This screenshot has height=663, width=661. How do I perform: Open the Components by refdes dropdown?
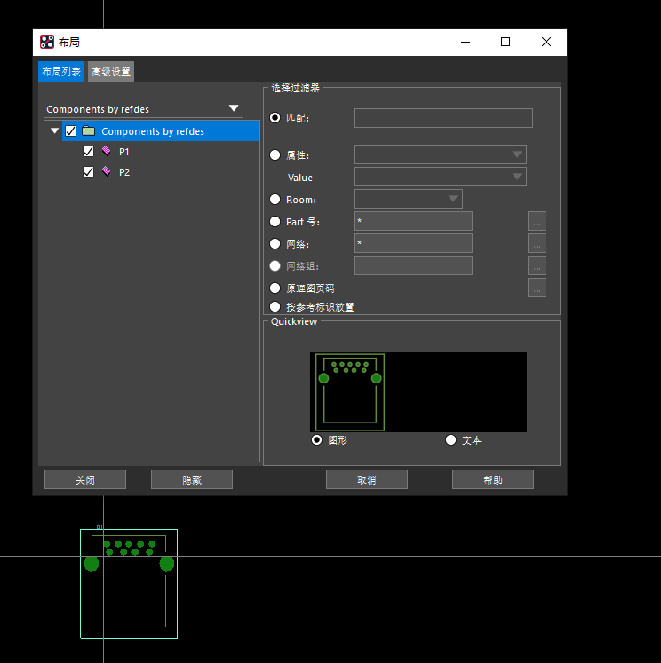pos(143,108)
